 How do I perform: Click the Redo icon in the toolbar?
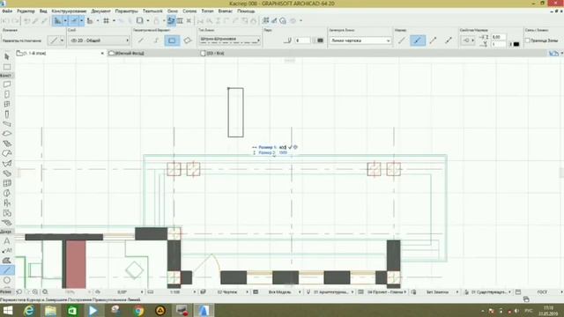(15, 21)
